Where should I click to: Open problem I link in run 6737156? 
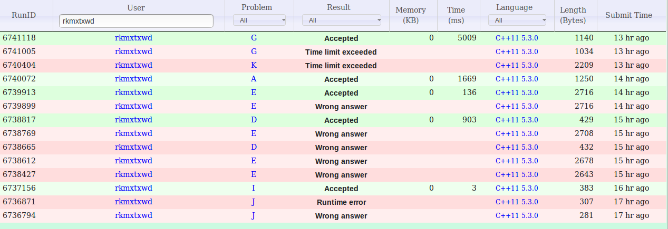(254, 188)
